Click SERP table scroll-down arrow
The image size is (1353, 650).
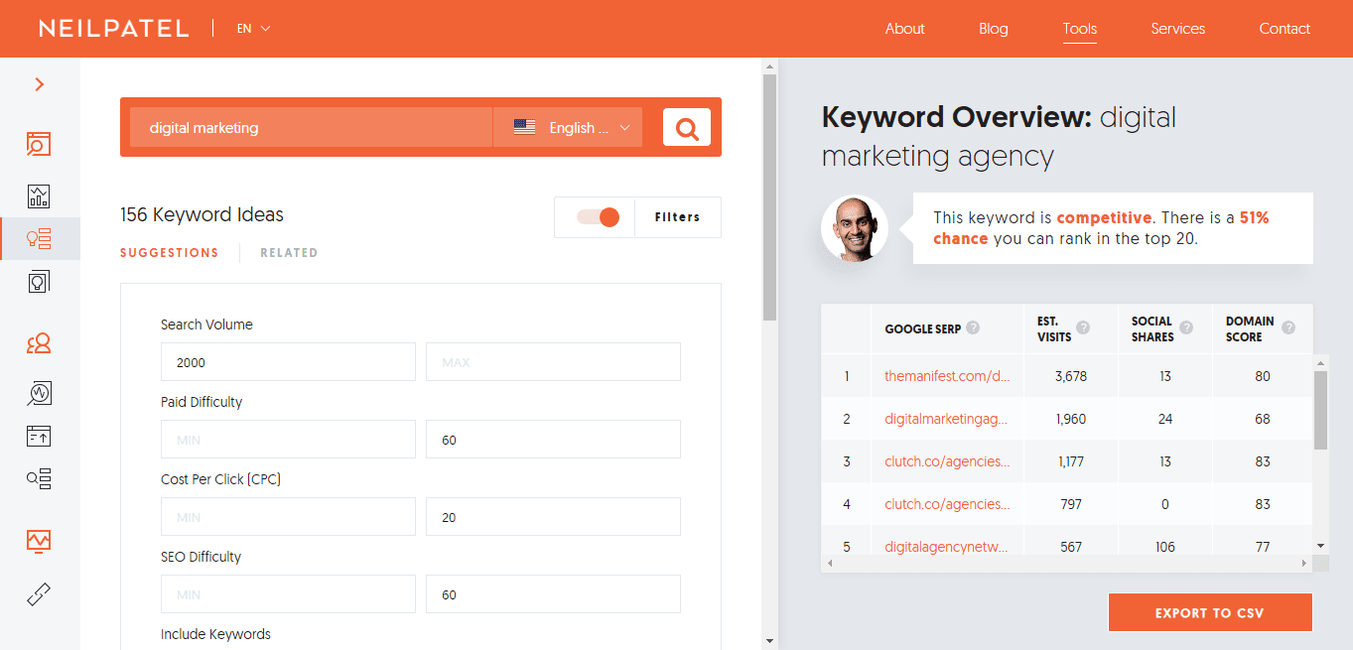tap(1320, 546)
